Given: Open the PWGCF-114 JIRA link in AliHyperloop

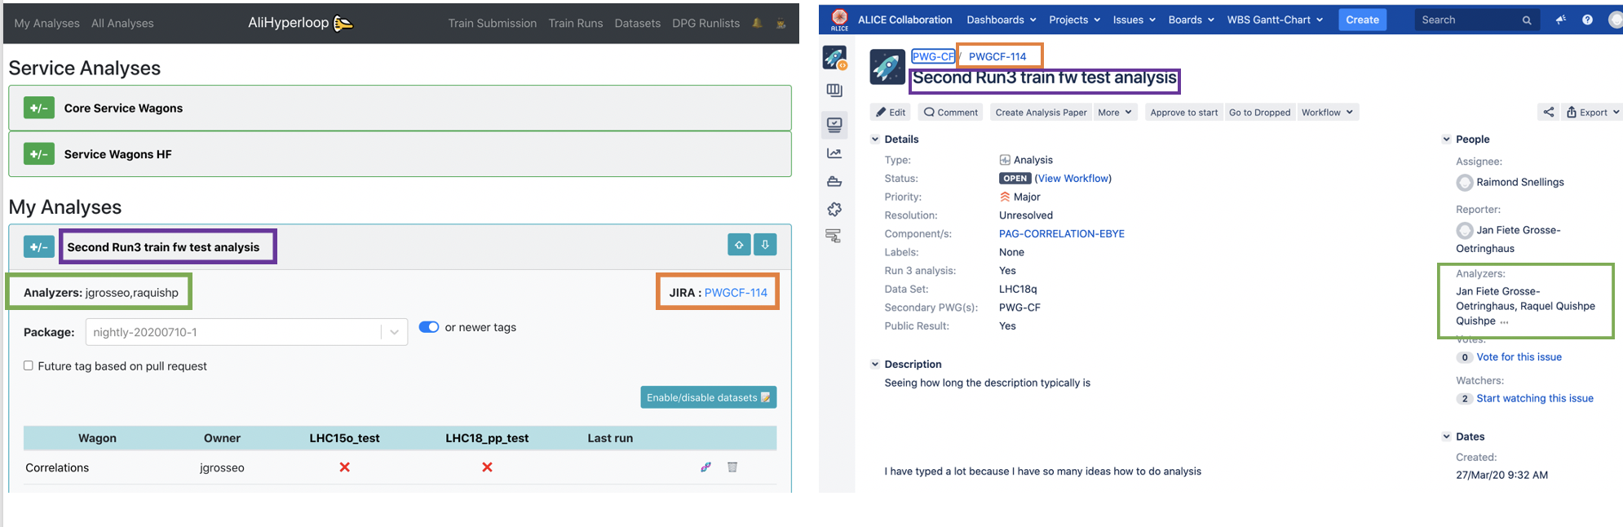Looking at the screenshot, I should tap(736, 293).
